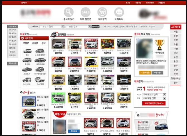Open the 중고차 찾기 magnifier icon
This screenshot has width=187, height=136.
click(69, 12)
